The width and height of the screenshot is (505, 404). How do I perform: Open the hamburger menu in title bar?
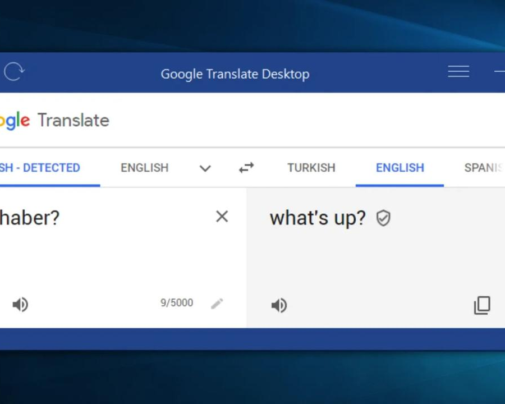[x=458, y=71]
